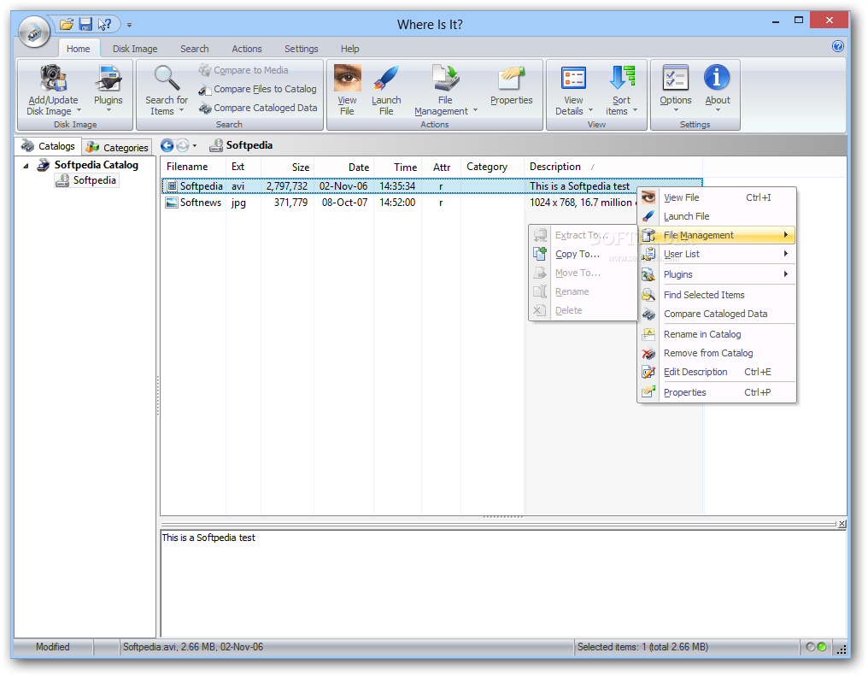Open the Search for Items dropdown arrow

pyautogui.click(x=181, y=111)
